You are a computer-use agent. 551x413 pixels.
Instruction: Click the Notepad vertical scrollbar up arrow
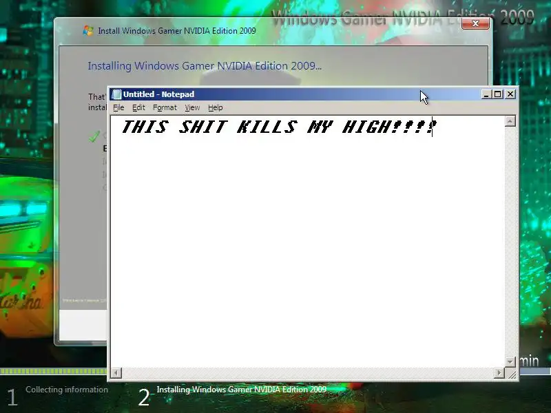pos(510,121)
